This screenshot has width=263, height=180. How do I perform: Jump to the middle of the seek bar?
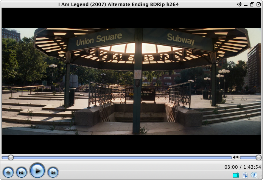point(117,158)
